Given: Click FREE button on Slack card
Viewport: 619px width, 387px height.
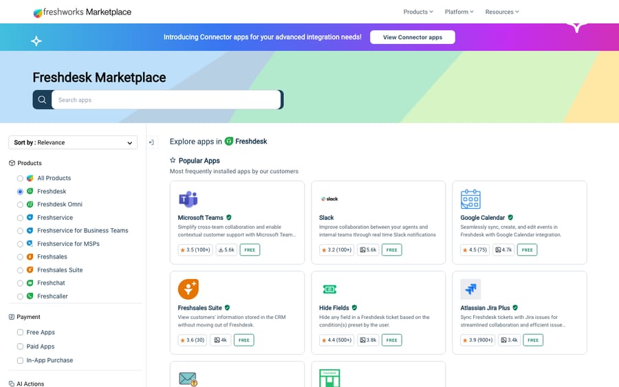Looking at the screenshot, I should tap(391, 250).
